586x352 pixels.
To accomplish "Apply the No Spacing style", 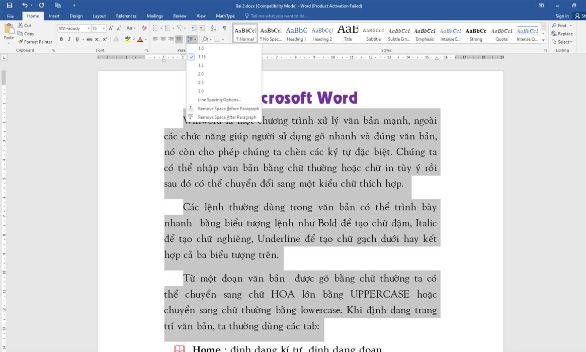I will click(271, 33).
